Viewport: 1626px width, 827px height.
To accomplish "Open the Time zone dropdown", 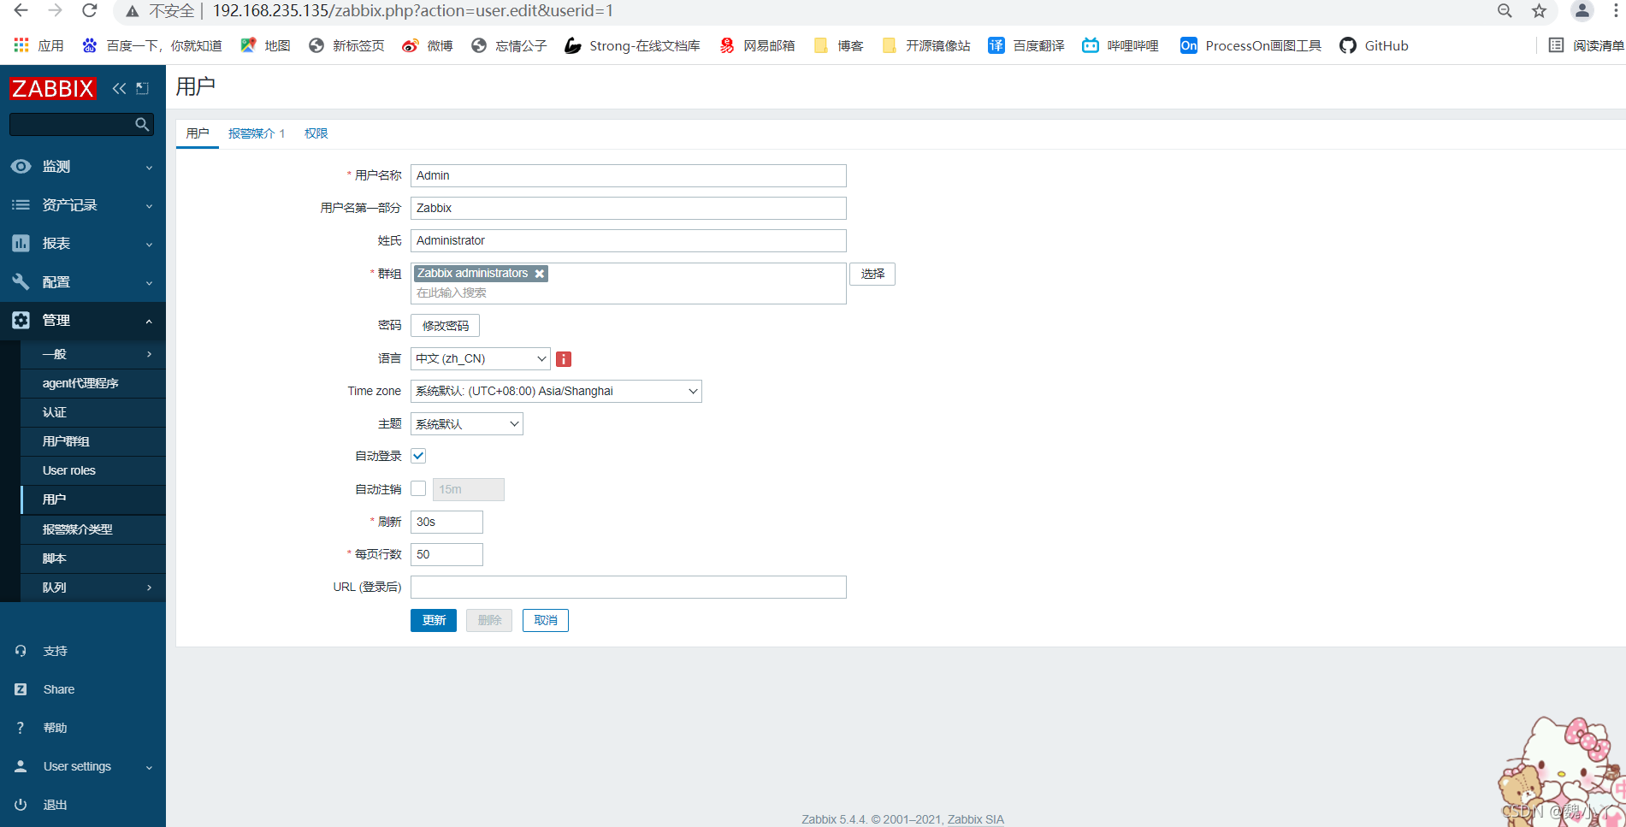I will point(556,391).
